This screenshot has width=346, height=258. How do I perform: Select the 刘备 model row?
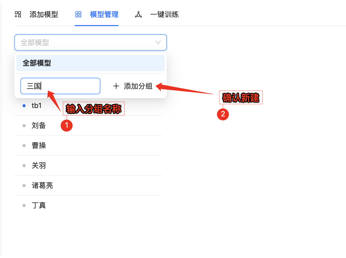[88, 125]
